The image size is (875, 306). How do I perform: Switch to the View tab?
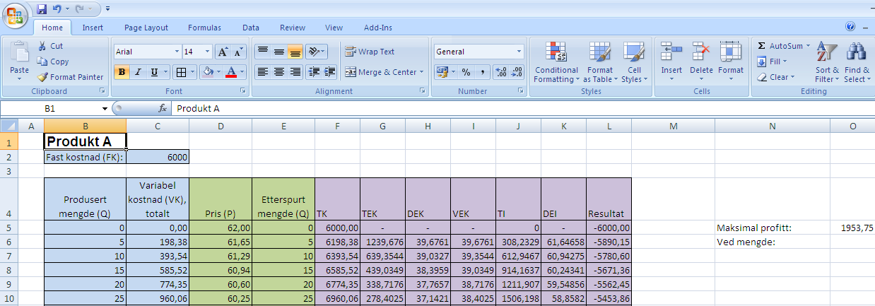(334, 28)
